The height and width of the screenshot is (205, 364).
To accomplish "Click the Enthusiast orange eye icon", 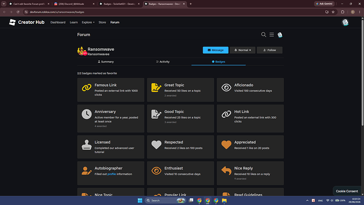I will point(156,171).
